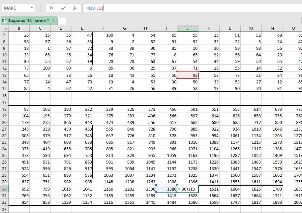Expand the МАКС name box dropdown
This screenshot has width=302, height=213.
32,8
